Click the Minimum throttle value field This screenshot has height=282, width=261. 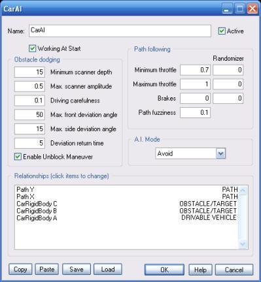click(x=195, y=70)
